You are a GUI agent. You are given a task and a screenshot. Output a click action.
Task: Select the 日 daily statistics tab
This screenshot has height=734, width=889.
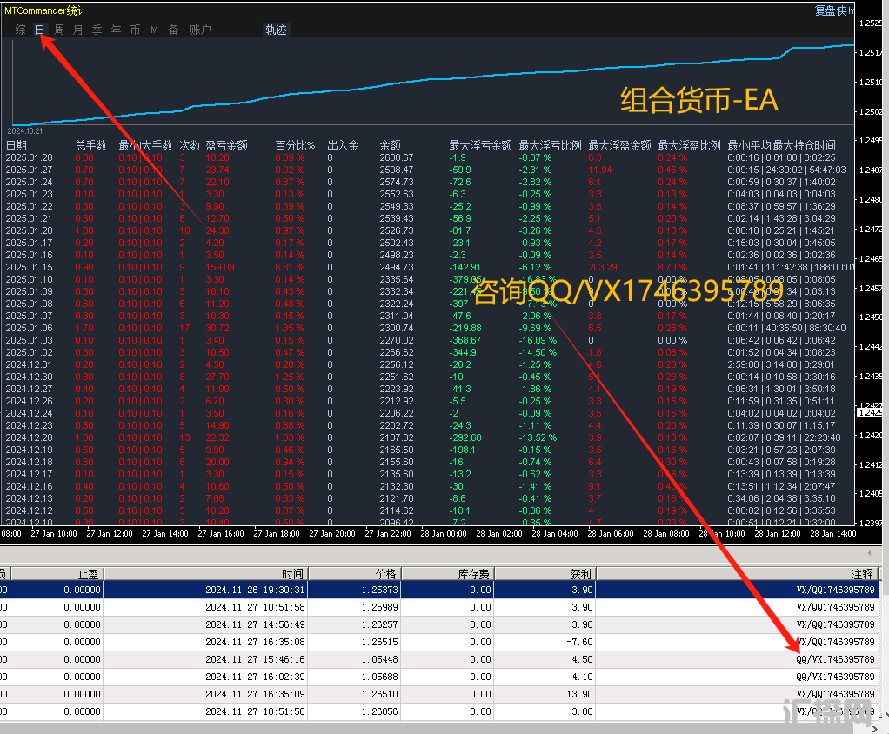click(40, 30)
